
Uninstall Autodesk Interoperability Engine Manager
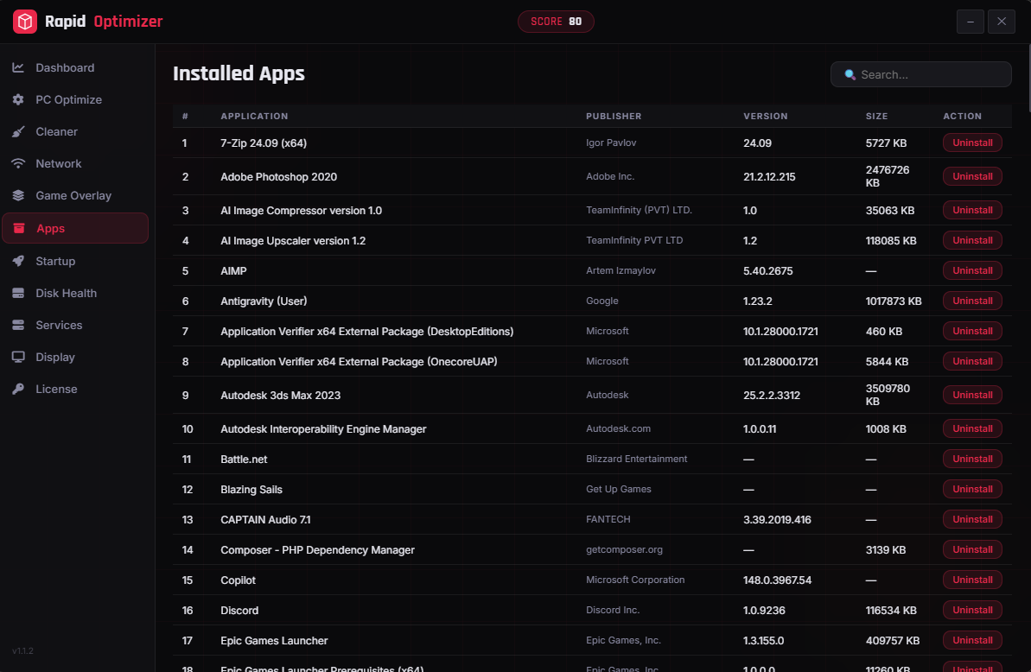[972, 428]
